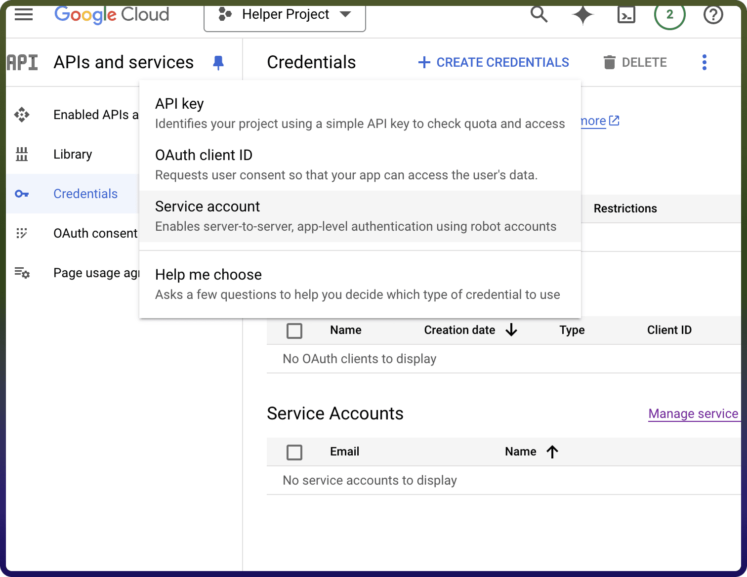View the notifications badge showing 2
The width and height of the screenshot is (747, 577).
669,15
